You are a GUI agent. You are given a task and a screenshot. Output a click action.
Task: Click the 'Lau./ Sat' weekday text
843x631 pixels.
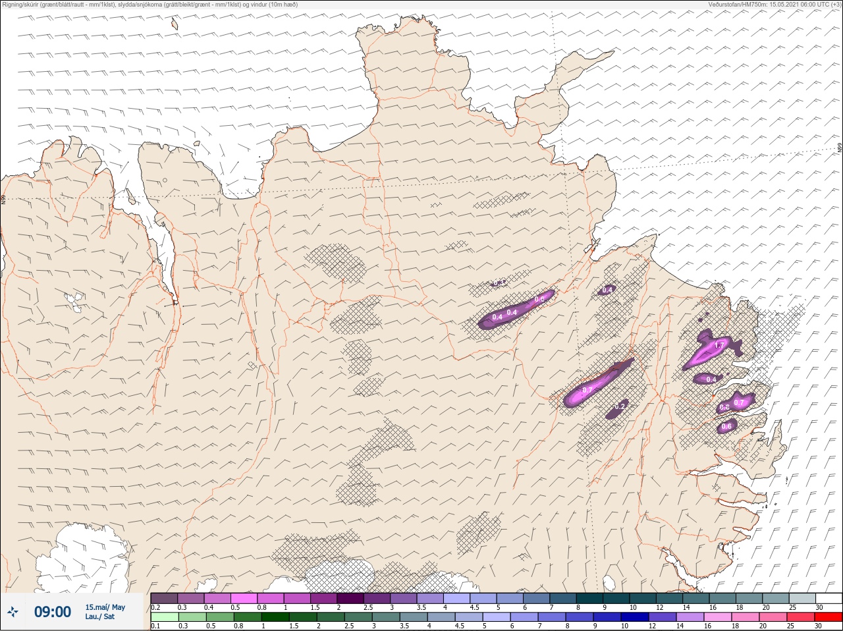99,617
